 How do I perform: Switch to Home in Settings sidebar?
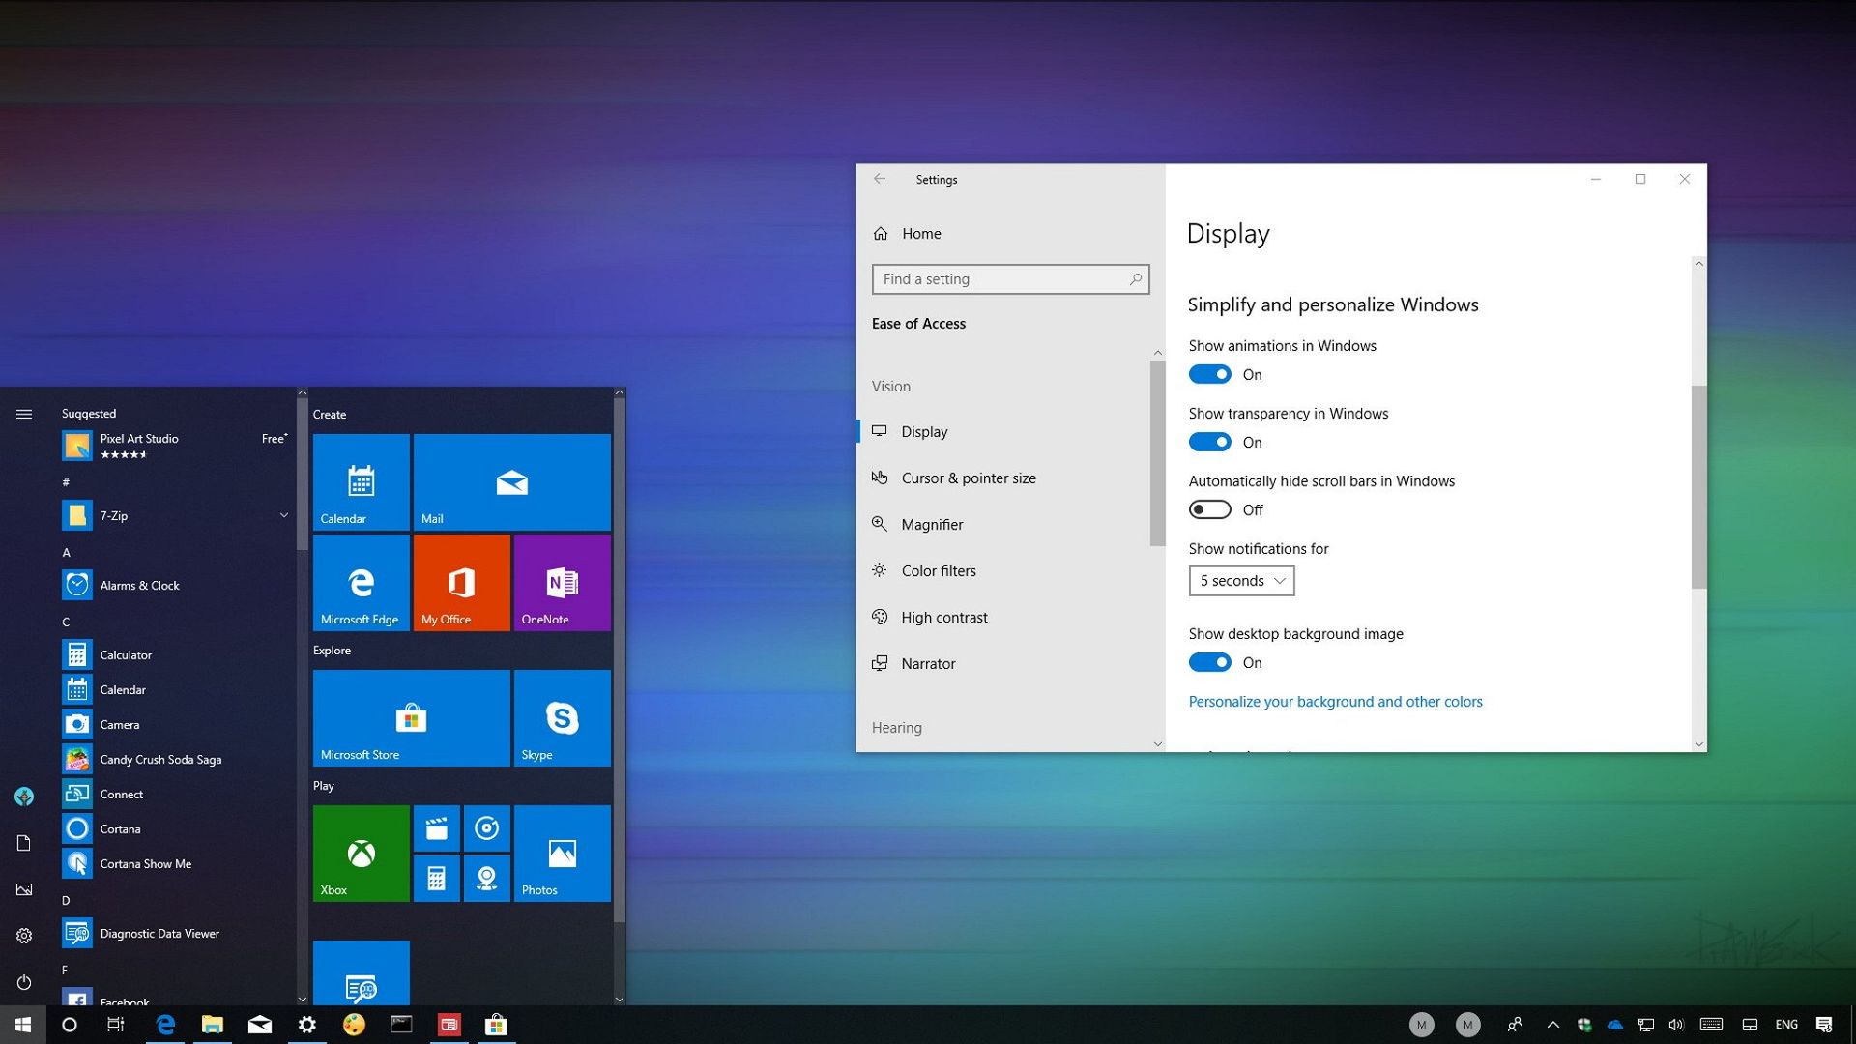[920, 233]
